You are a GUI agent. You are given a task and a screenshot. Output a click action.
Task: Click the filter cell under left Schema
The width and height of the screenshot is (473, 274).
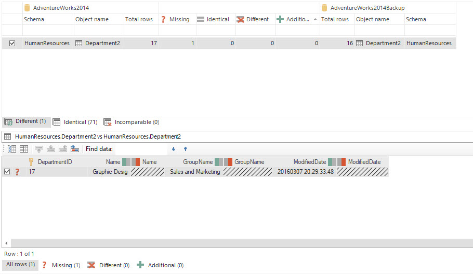(x=48, y=30)
